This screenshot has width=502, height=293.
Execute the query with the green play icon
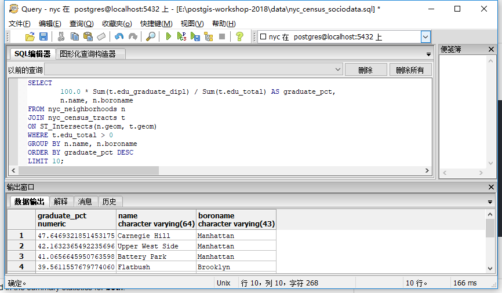[x=169, y=37]
